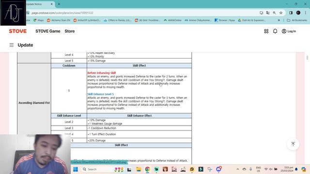
Task: Open the Girls' Frontline bookmark
Action: [147, 20]
